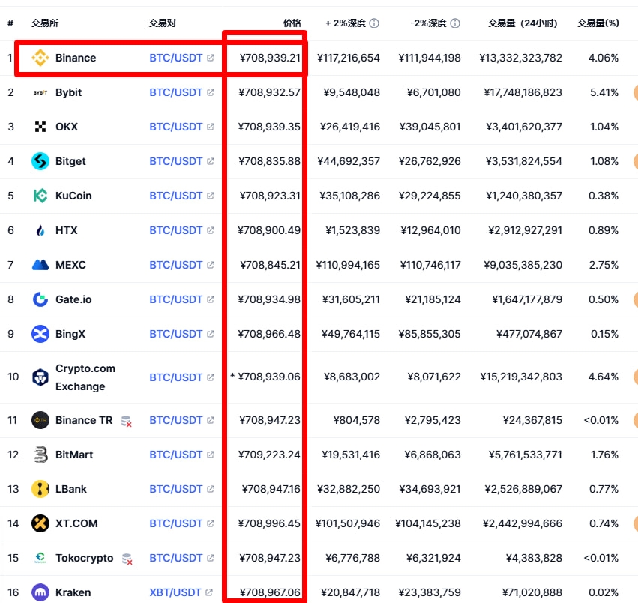Click the Binance exchange logo
The width and height of the screenshot is (638, 603).
pos(40,58)
